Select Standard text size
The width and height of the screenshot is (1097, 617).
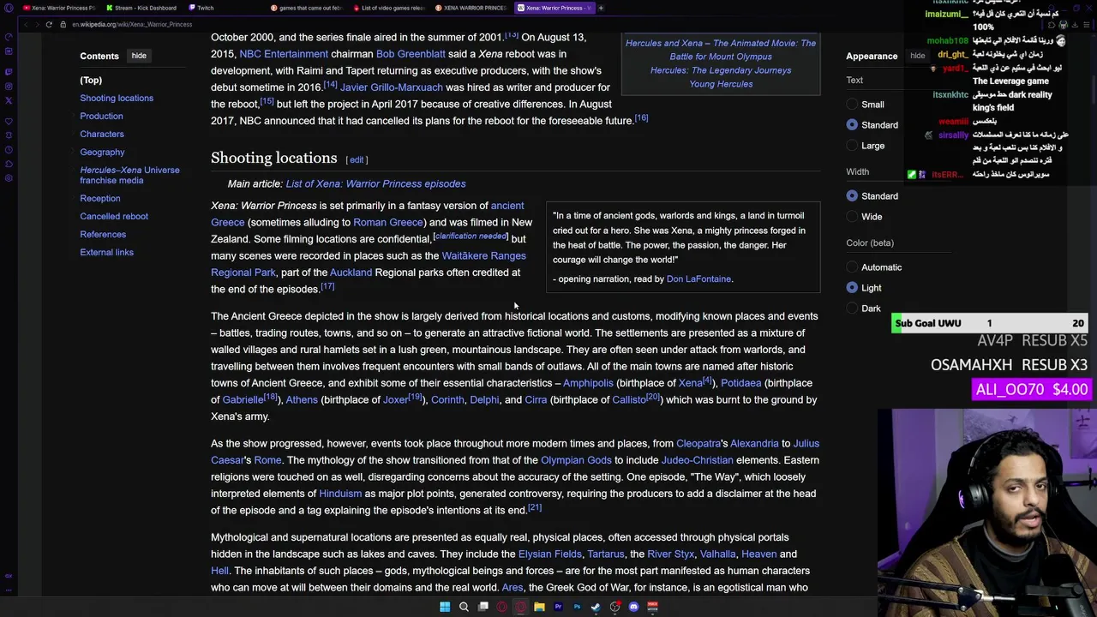pos(852,125)
